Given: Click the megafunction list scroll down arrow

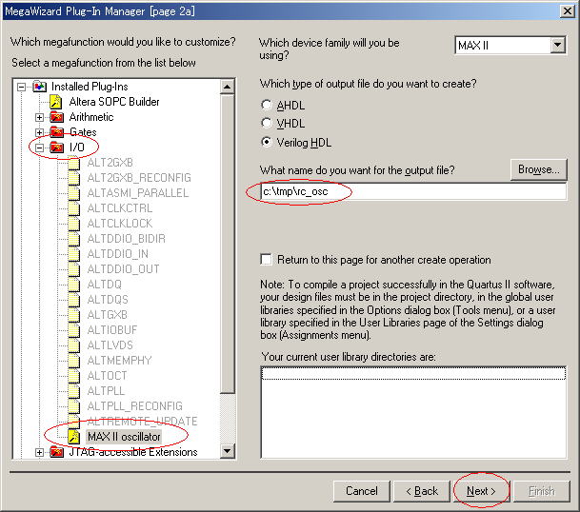Looking at the screenshot, I should [227, 451].
